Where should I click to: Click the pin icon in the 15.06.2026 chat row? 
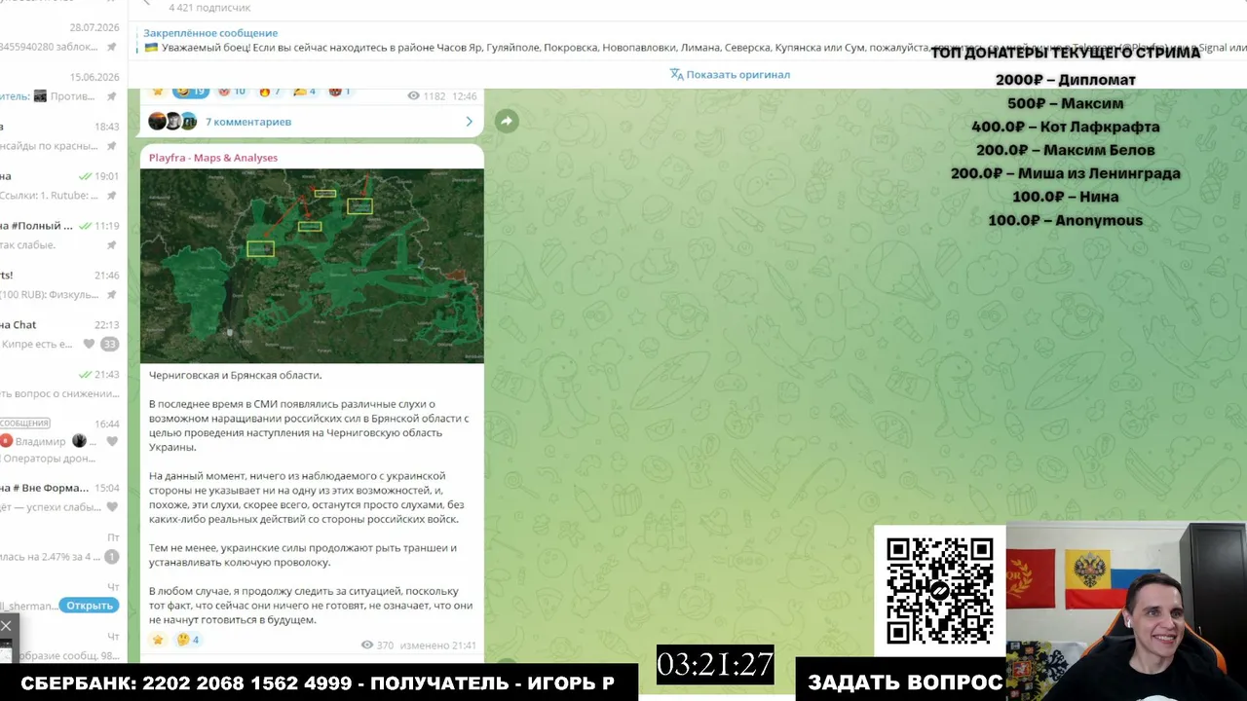tap(112, 95)
